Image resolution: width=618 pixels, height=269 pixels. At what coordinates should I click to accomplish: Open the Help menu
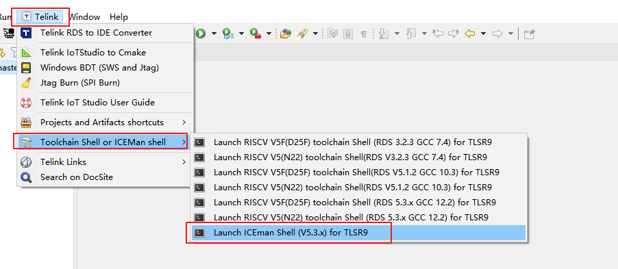pos(119,17)
